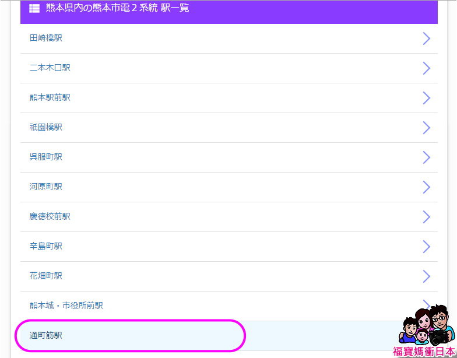The image size is (457, 358).
Task: Open 熊本城・市役所前駅 station page
Action: 228,306
